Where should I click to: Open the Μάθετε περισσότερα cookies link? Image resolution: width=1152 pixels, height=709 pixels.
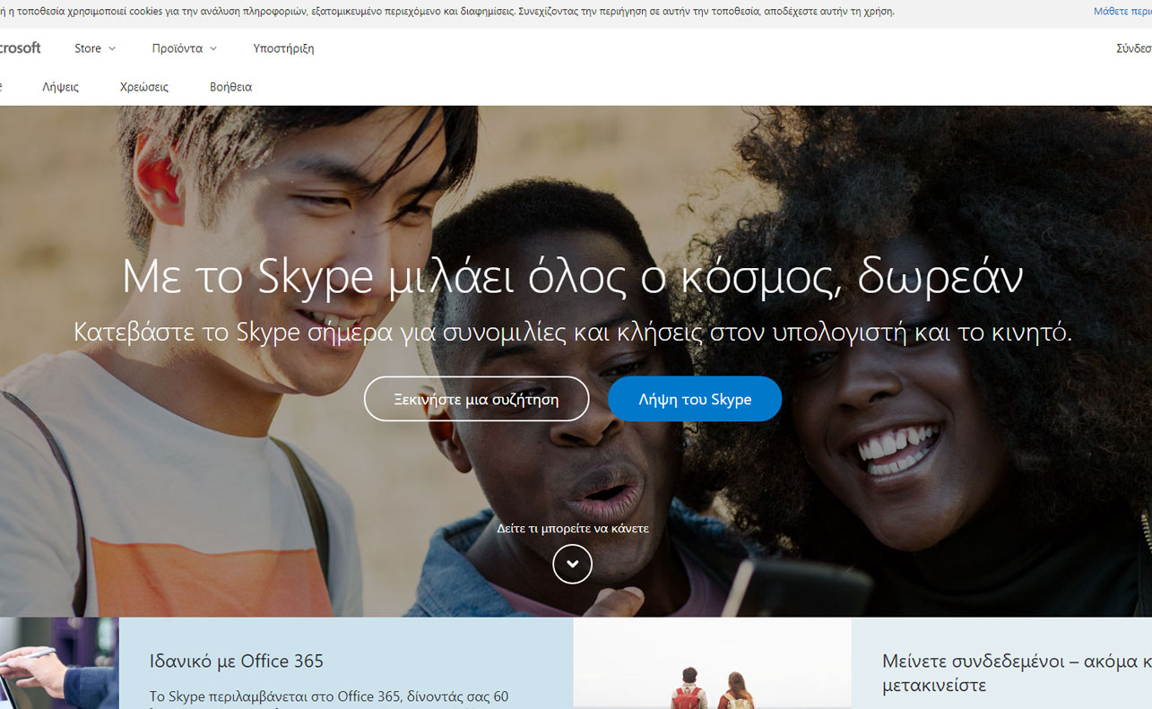[x=1122, y=12]
